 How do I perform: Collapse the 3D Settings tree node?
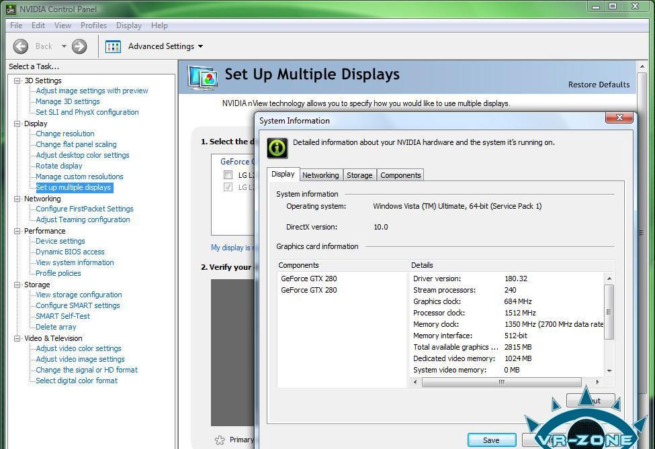point(17,81)
